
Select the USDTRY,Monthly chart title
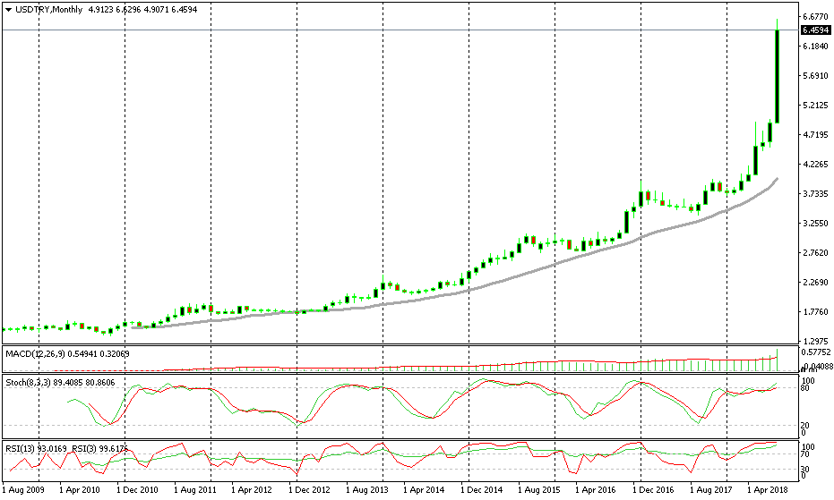pyautogui.click(x=49, y=10)
